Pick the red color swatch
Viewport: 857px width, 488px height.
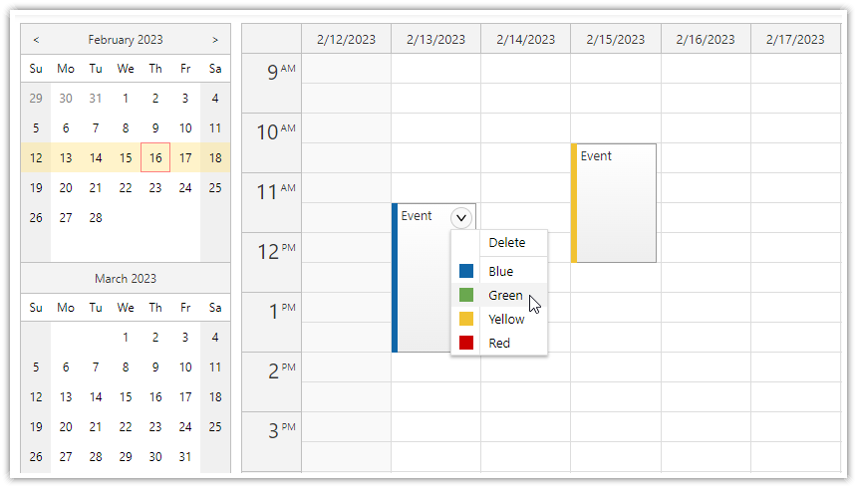pos(466,344)
